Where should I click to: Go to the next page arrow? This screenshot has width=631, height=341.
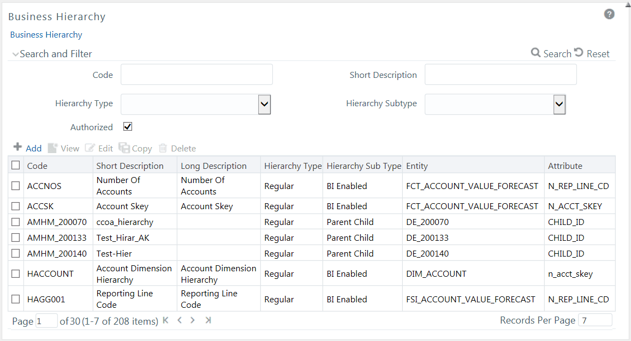pos(193,320)
